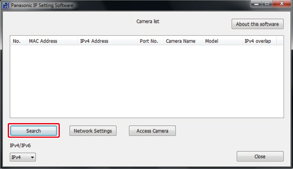
Task: Minimize the Panasonic IP Setting window
Action: pyautogui.click(x=256, y=3)
